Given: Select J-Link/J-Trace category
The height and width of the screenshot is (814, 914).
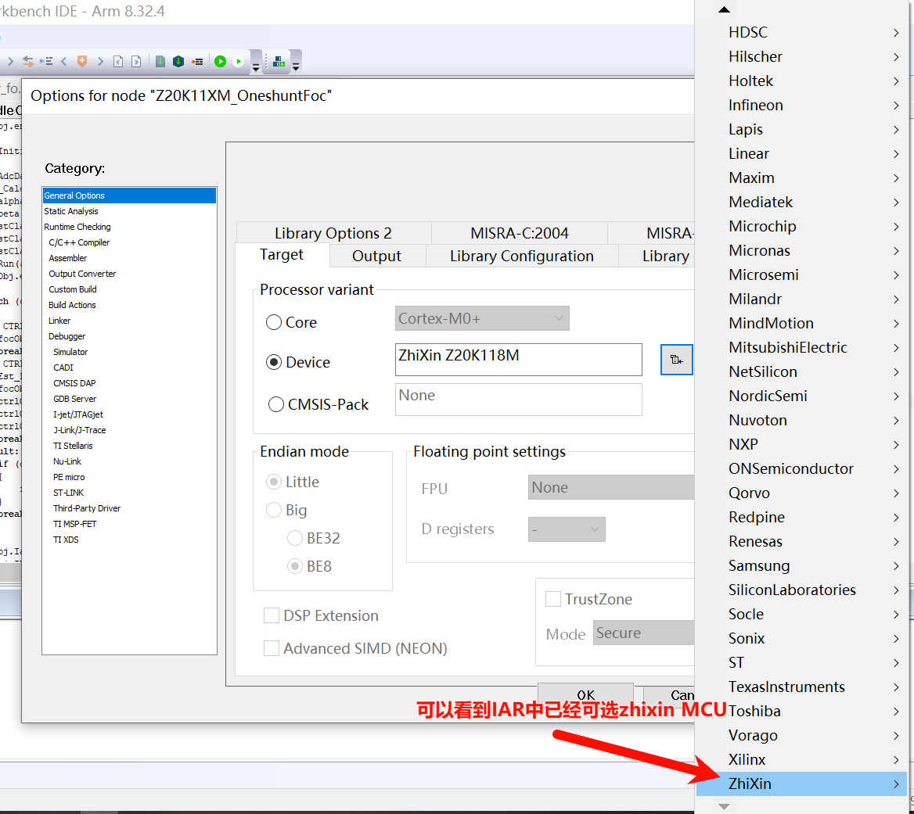Looking at the screenshot, I should pos(129,430).
